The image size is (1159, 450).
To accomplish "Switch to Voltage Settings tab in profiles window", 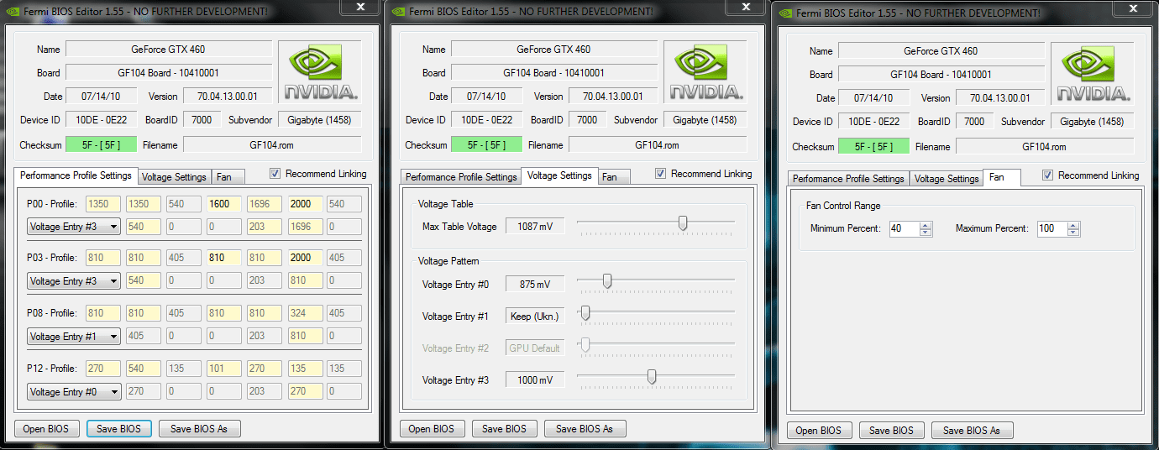I will click(x=174, y=177).
